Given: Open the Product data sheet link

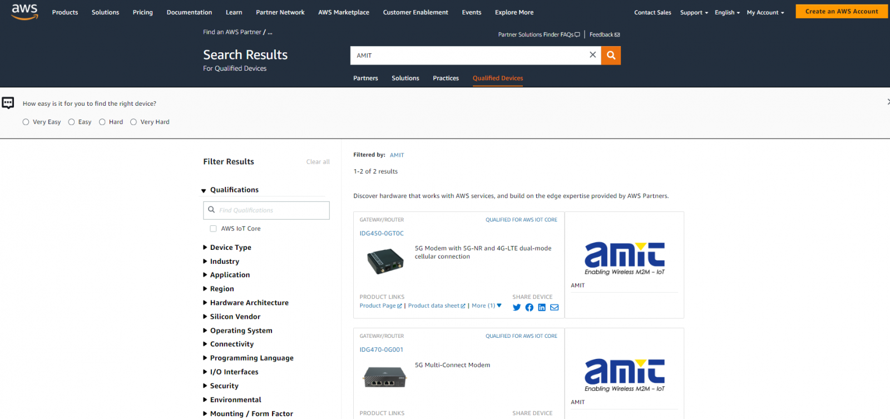Looking at the screenshot, I should point(437,305).
